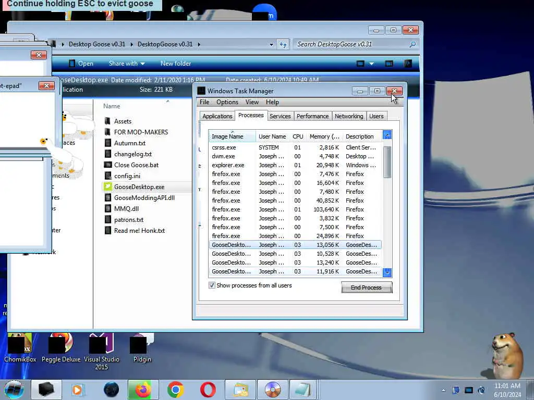Select the patrons.txt file icon
Image resolution: width=534 pixels, height=400 pixels.
107,219
